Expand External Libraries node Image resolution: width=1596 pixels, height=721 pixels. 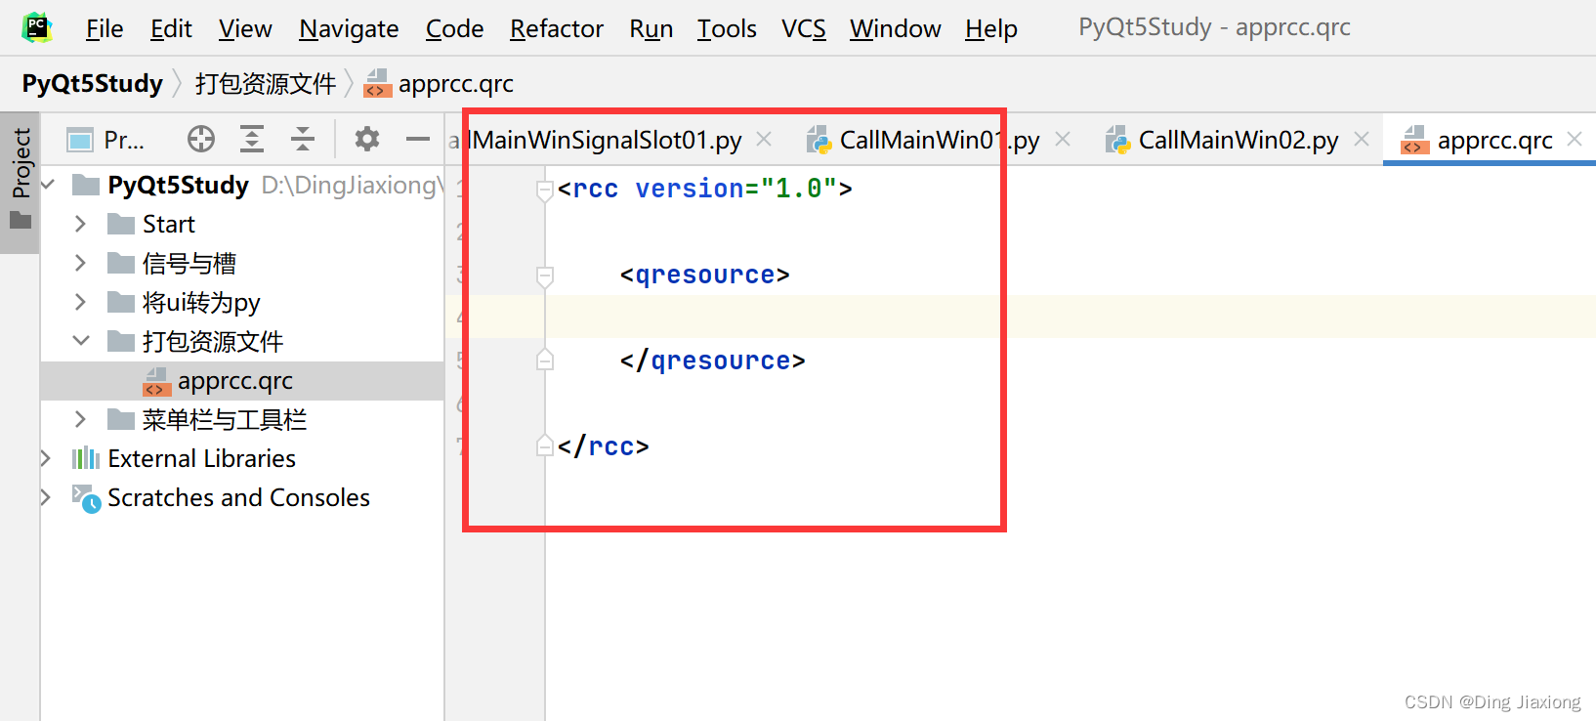pyautogui.click(x=46, y=458)
